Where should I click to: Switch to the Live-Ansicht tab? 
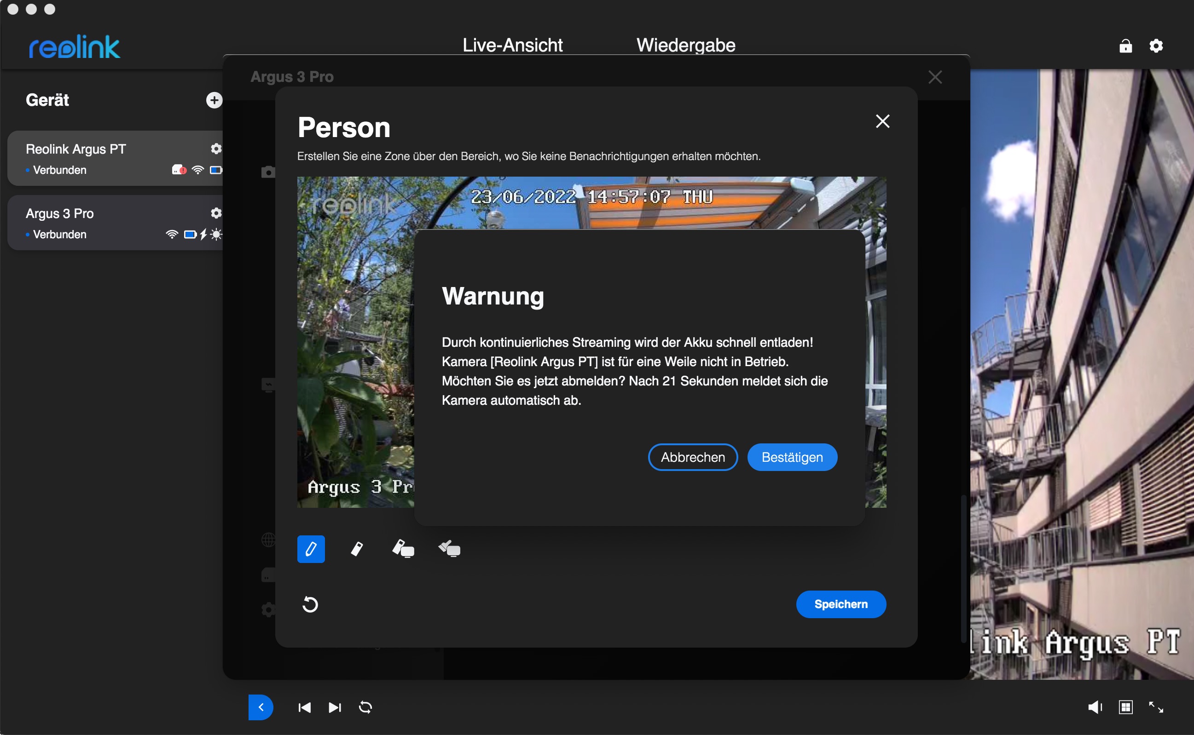[512, 45]
